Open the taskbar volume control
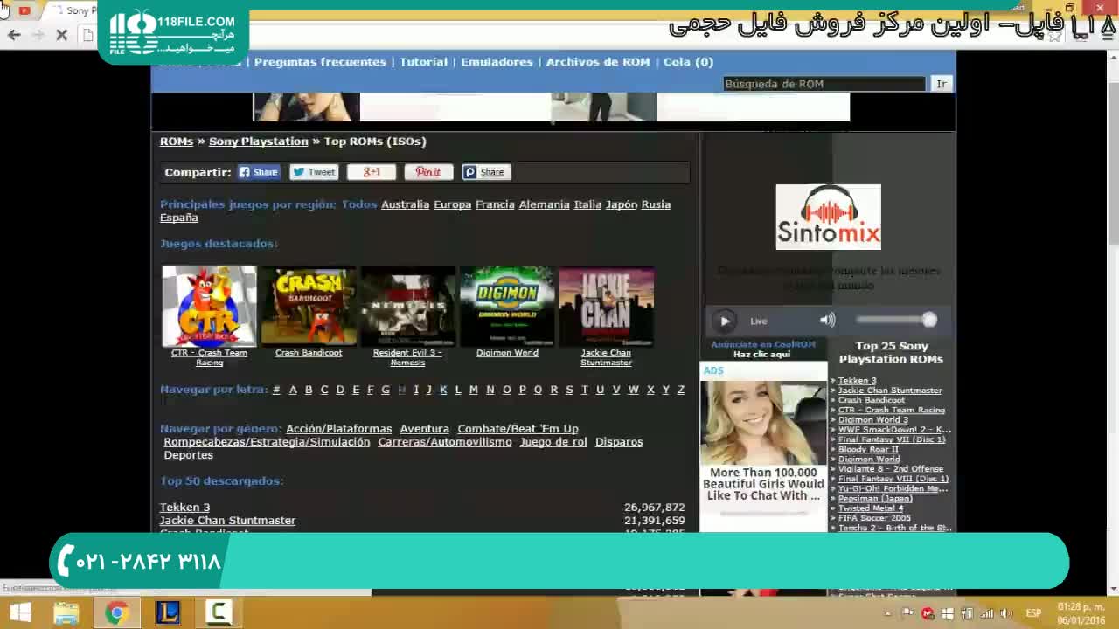This screenshot has height=629, width=1119. point(1006,613)
